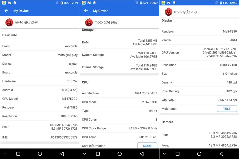Tap the home circle in right nav bar

199,154
